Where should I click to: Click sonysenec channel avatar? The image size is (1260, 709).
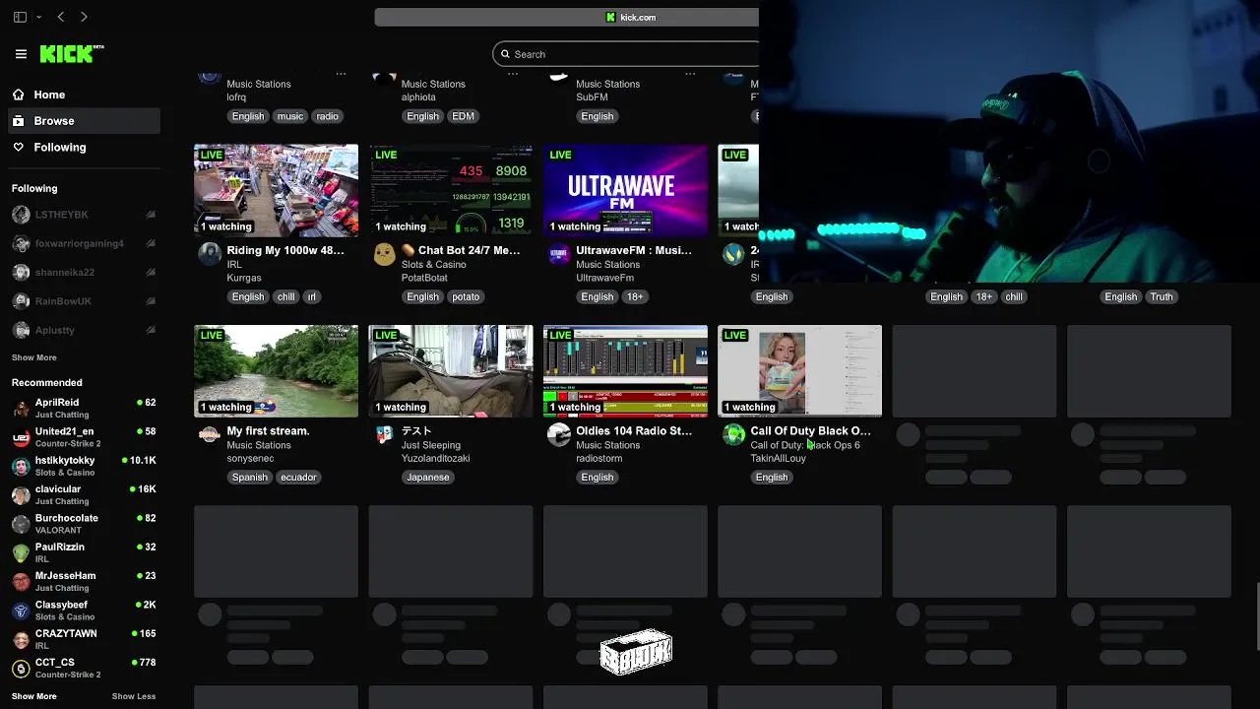click(x=210, y=434)
